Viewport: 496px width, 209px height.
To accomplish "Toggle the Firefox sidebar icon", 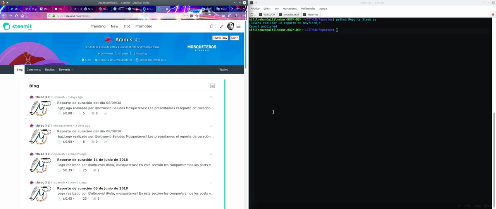I will [x=230, y=16].
